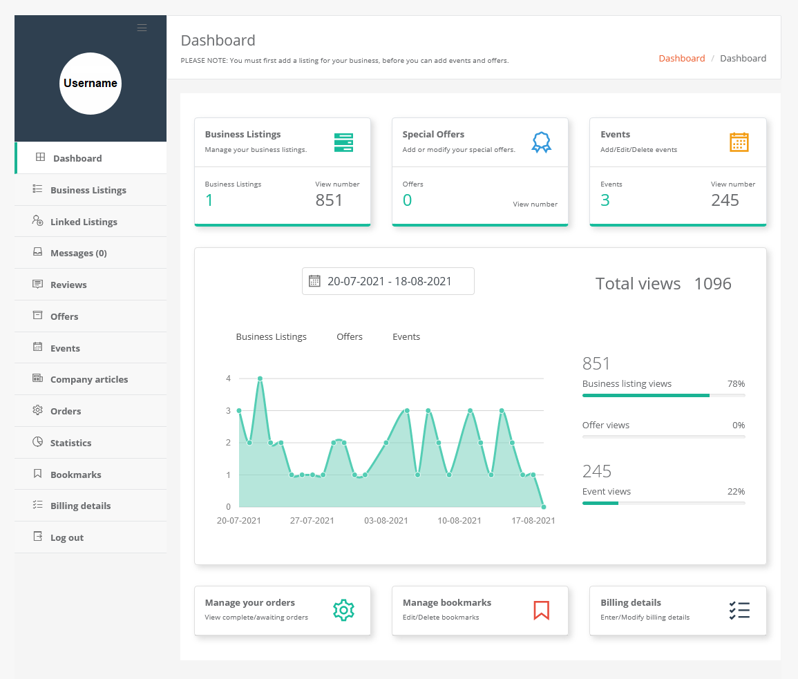798x679 pixels.
Task: Open the Dashboard sidebar menu item
Action: click(91, 157)
